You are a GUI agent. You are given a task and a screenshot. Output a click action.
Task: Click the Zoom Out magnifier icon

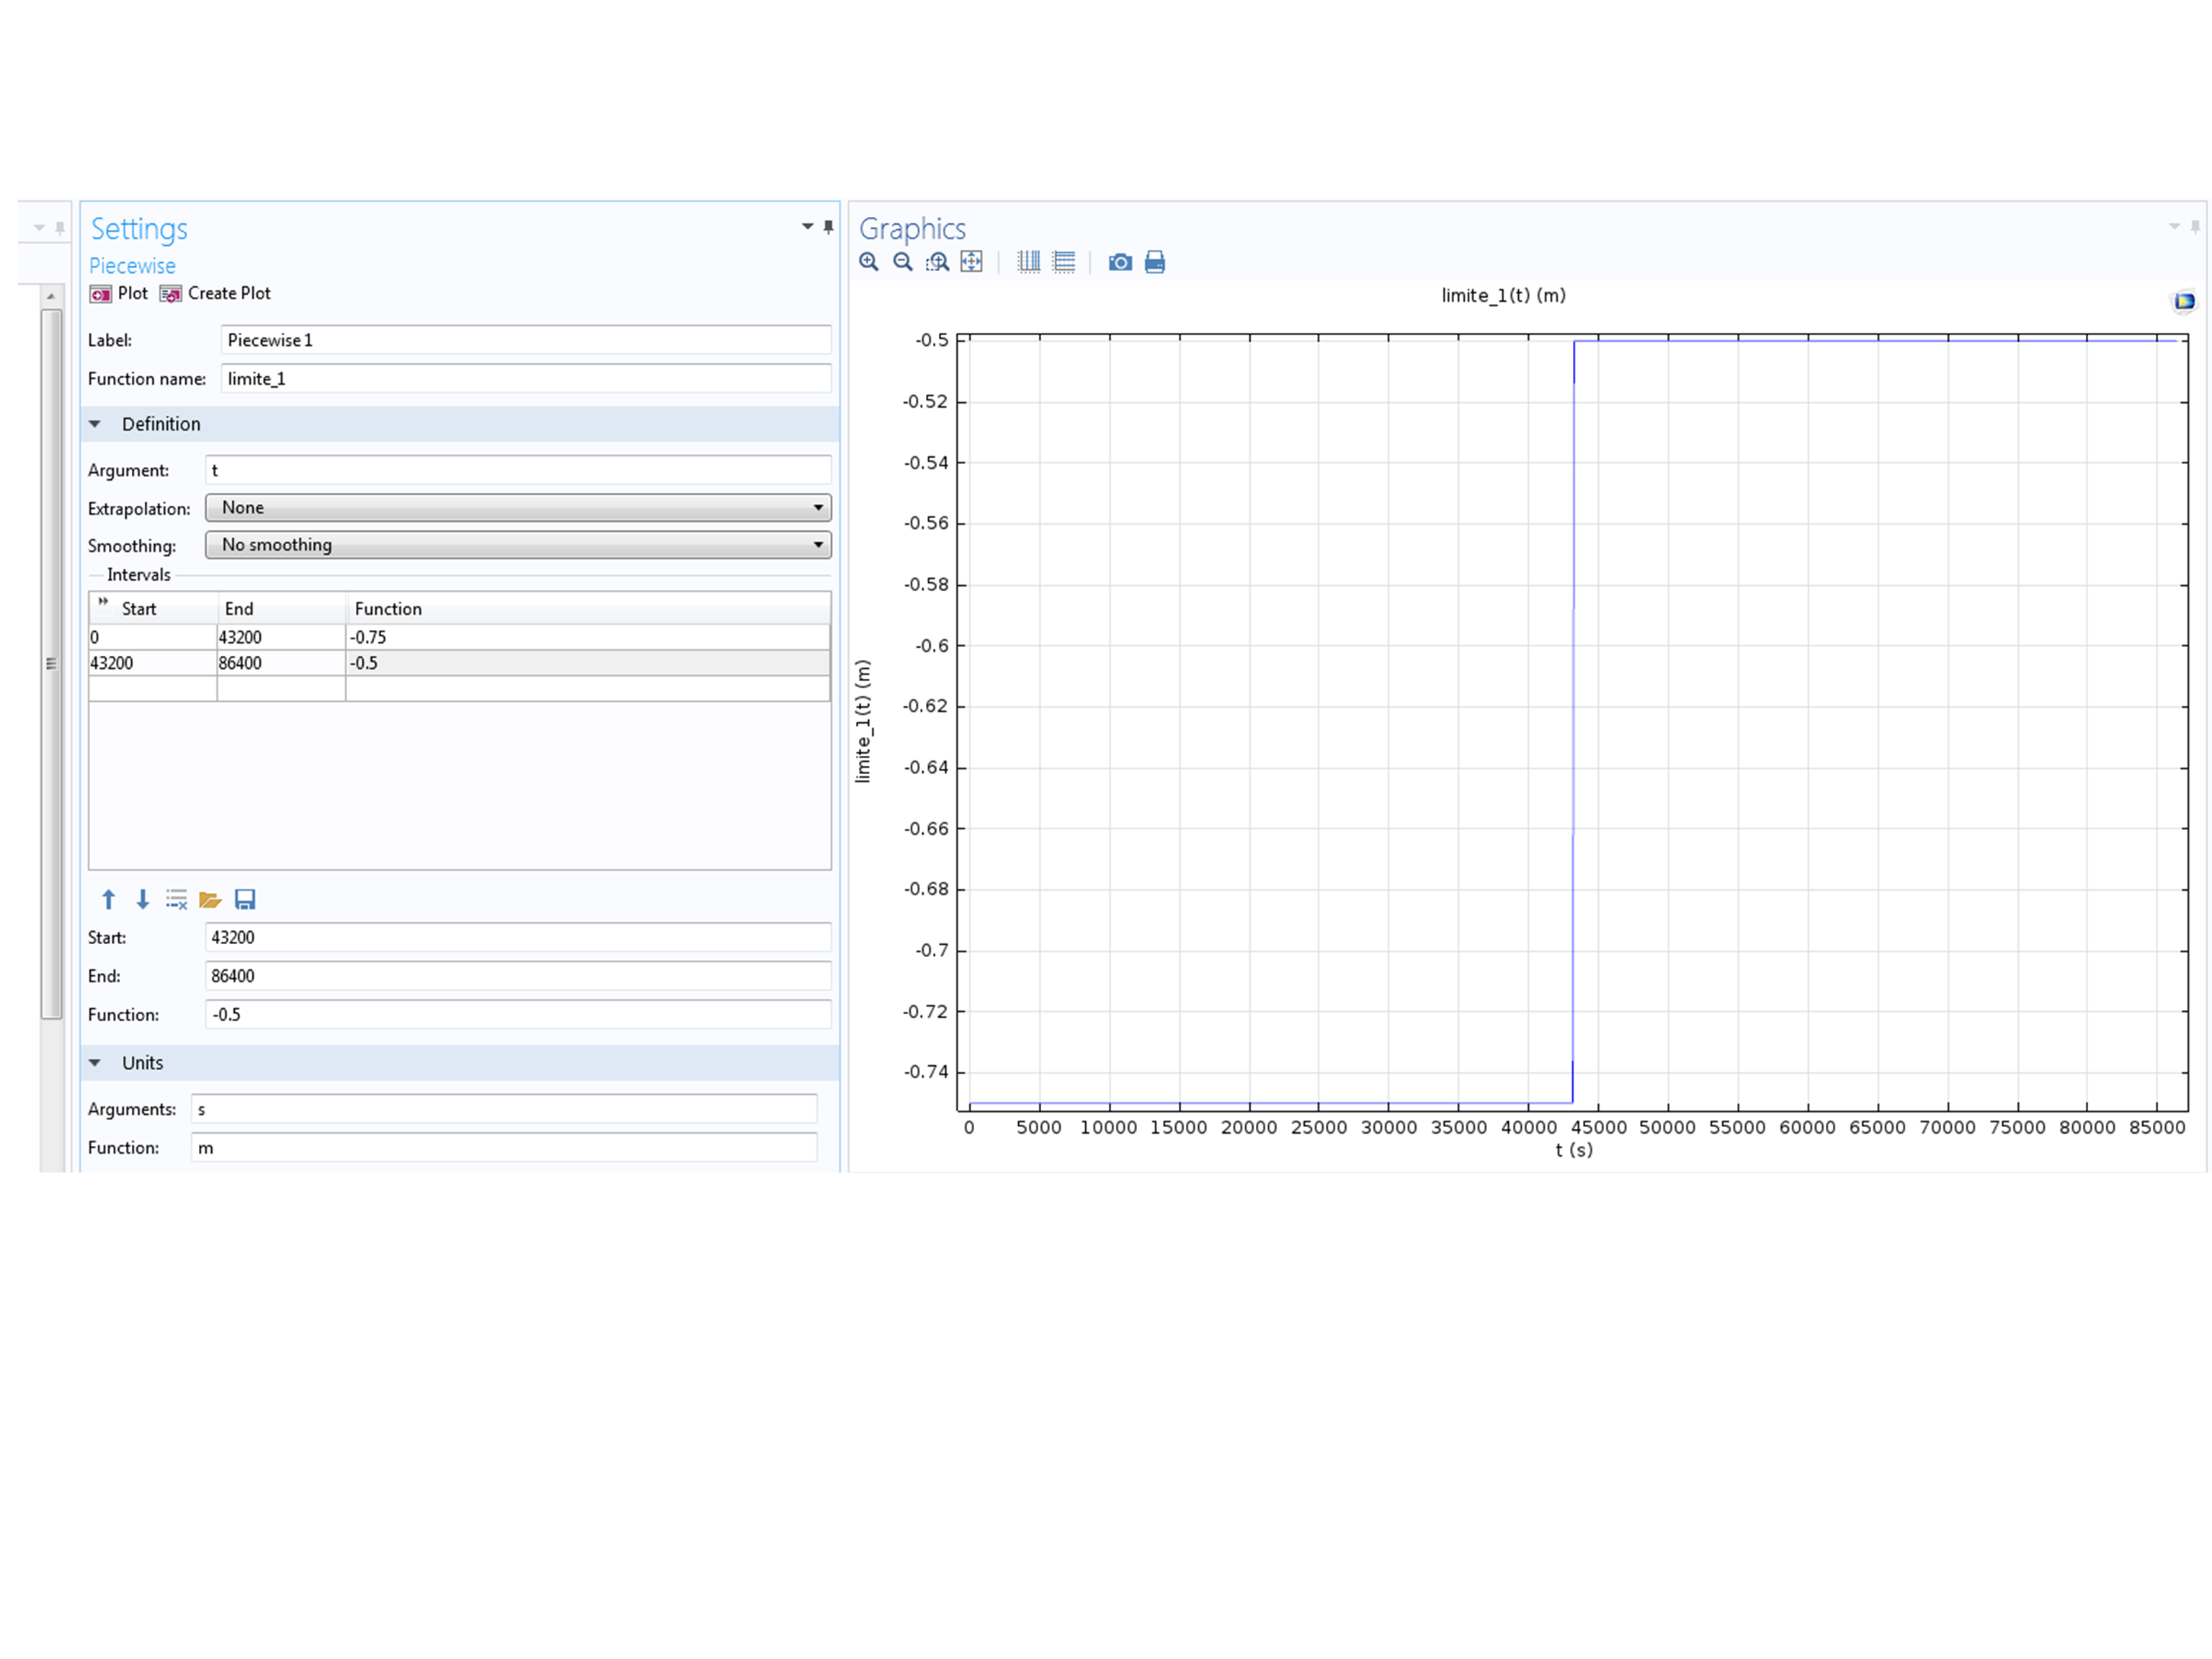pos(903,262)
